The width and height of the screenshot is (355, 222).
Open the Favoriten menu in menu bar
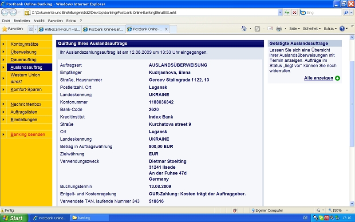pyautogui.click(x=55, y=20)
